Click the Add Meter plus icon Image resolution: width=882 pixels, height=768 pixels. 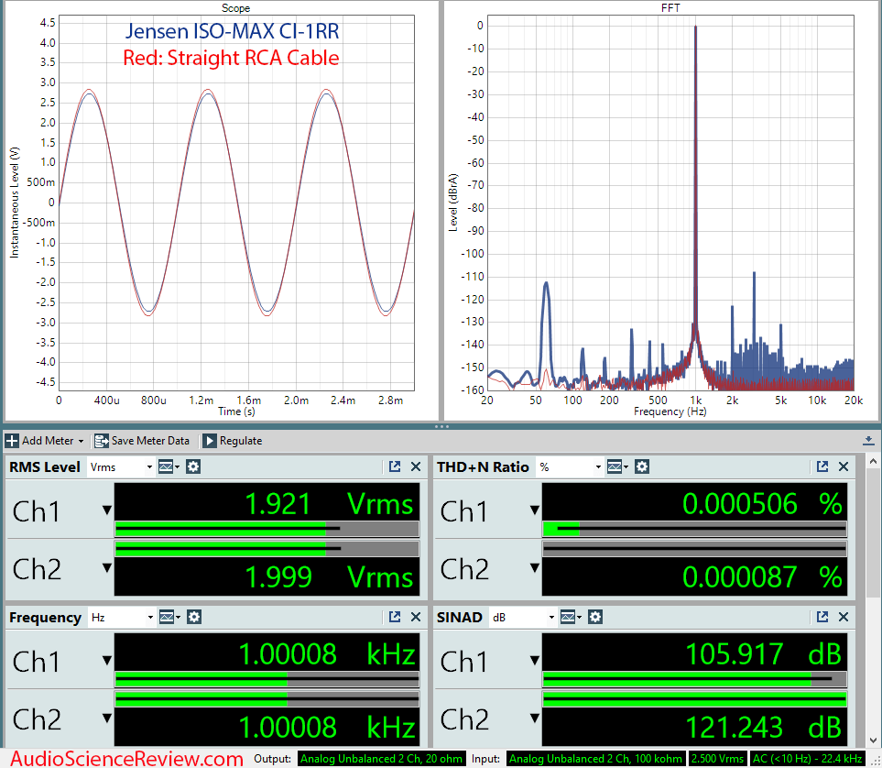pyautogui.click(x=12, y=440)
